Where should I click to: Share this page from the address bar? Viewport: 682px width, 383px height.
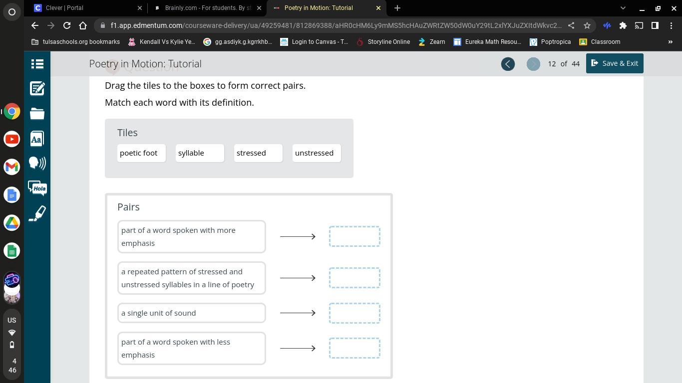571,25
